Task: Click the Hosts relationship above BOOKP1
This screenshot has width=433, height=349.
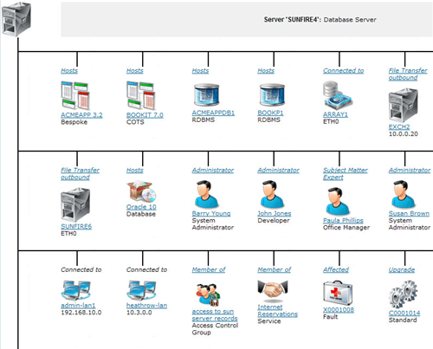Action: [266, 71]
